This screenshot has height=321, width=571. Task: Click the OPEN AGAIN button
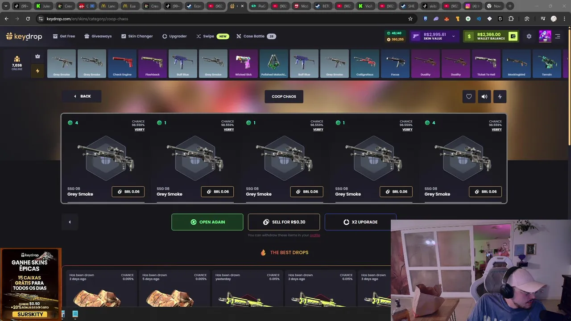[207, 222]
